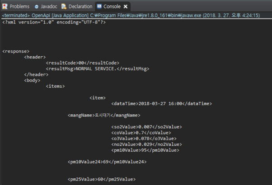The height and width of the screenshot is (185, 272).
Task: Click the Javadoc @ icon
Action: [37, 7]
